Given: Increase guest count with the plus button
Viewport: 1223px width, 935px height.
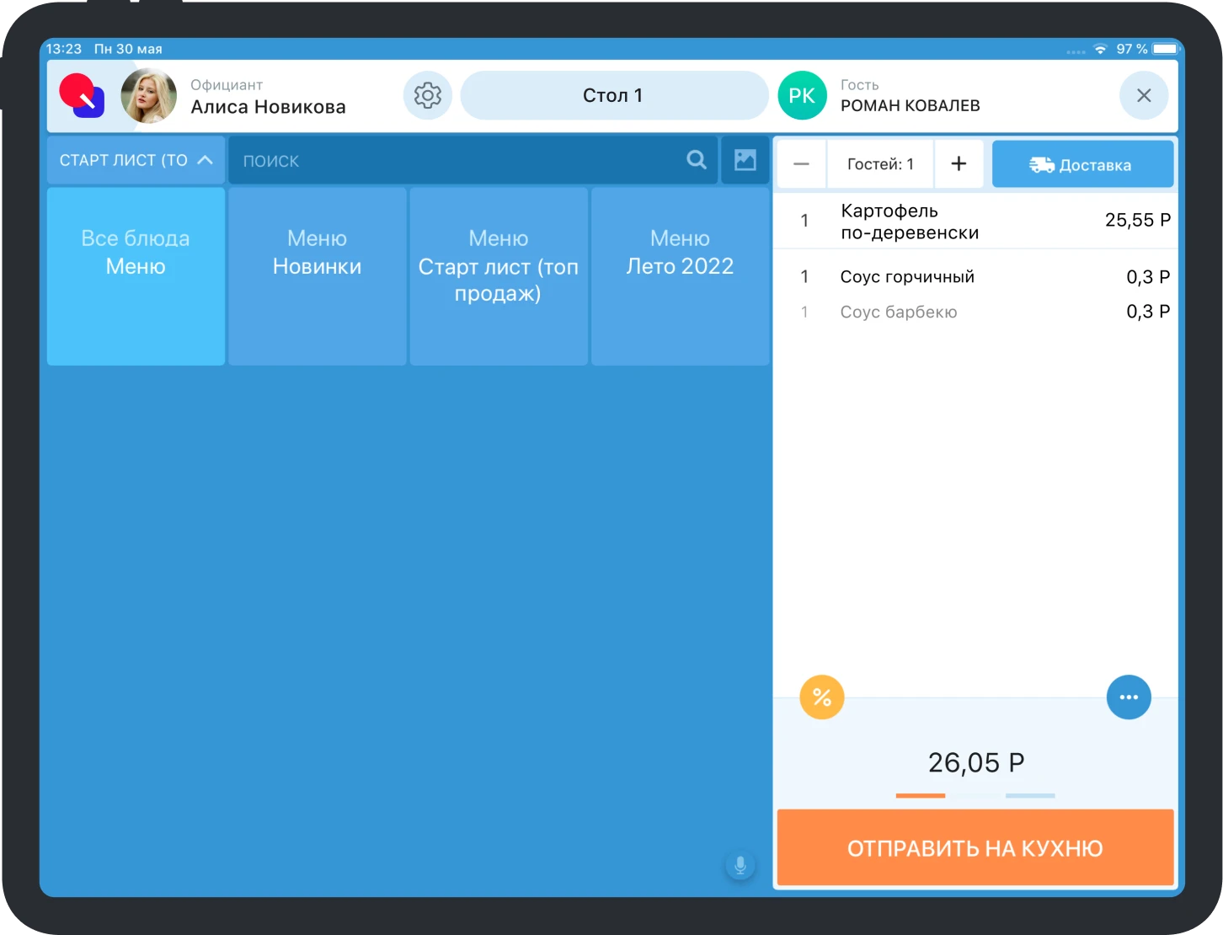Looking at the screenshot, I should [x=959, y=163].
